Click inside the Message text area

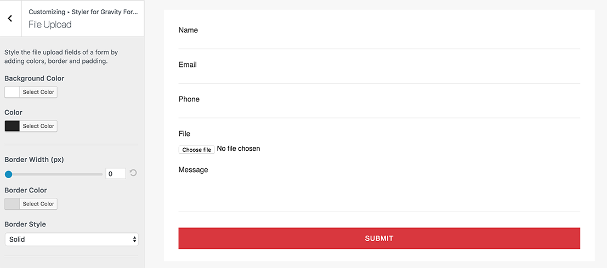[379, 194]
